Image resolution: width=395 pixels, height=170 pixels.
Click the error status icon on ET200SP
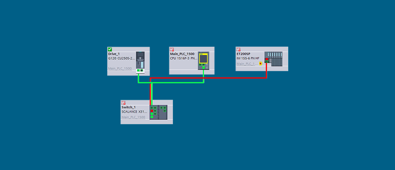coord(238,50)
